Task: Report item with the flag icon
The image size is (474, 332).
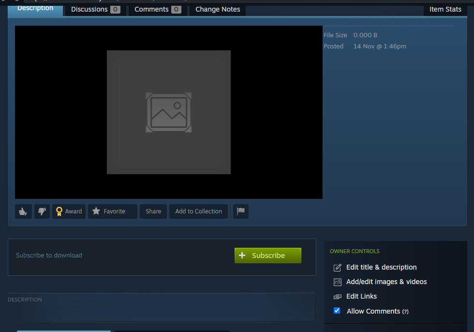Action: pos(241,211)
